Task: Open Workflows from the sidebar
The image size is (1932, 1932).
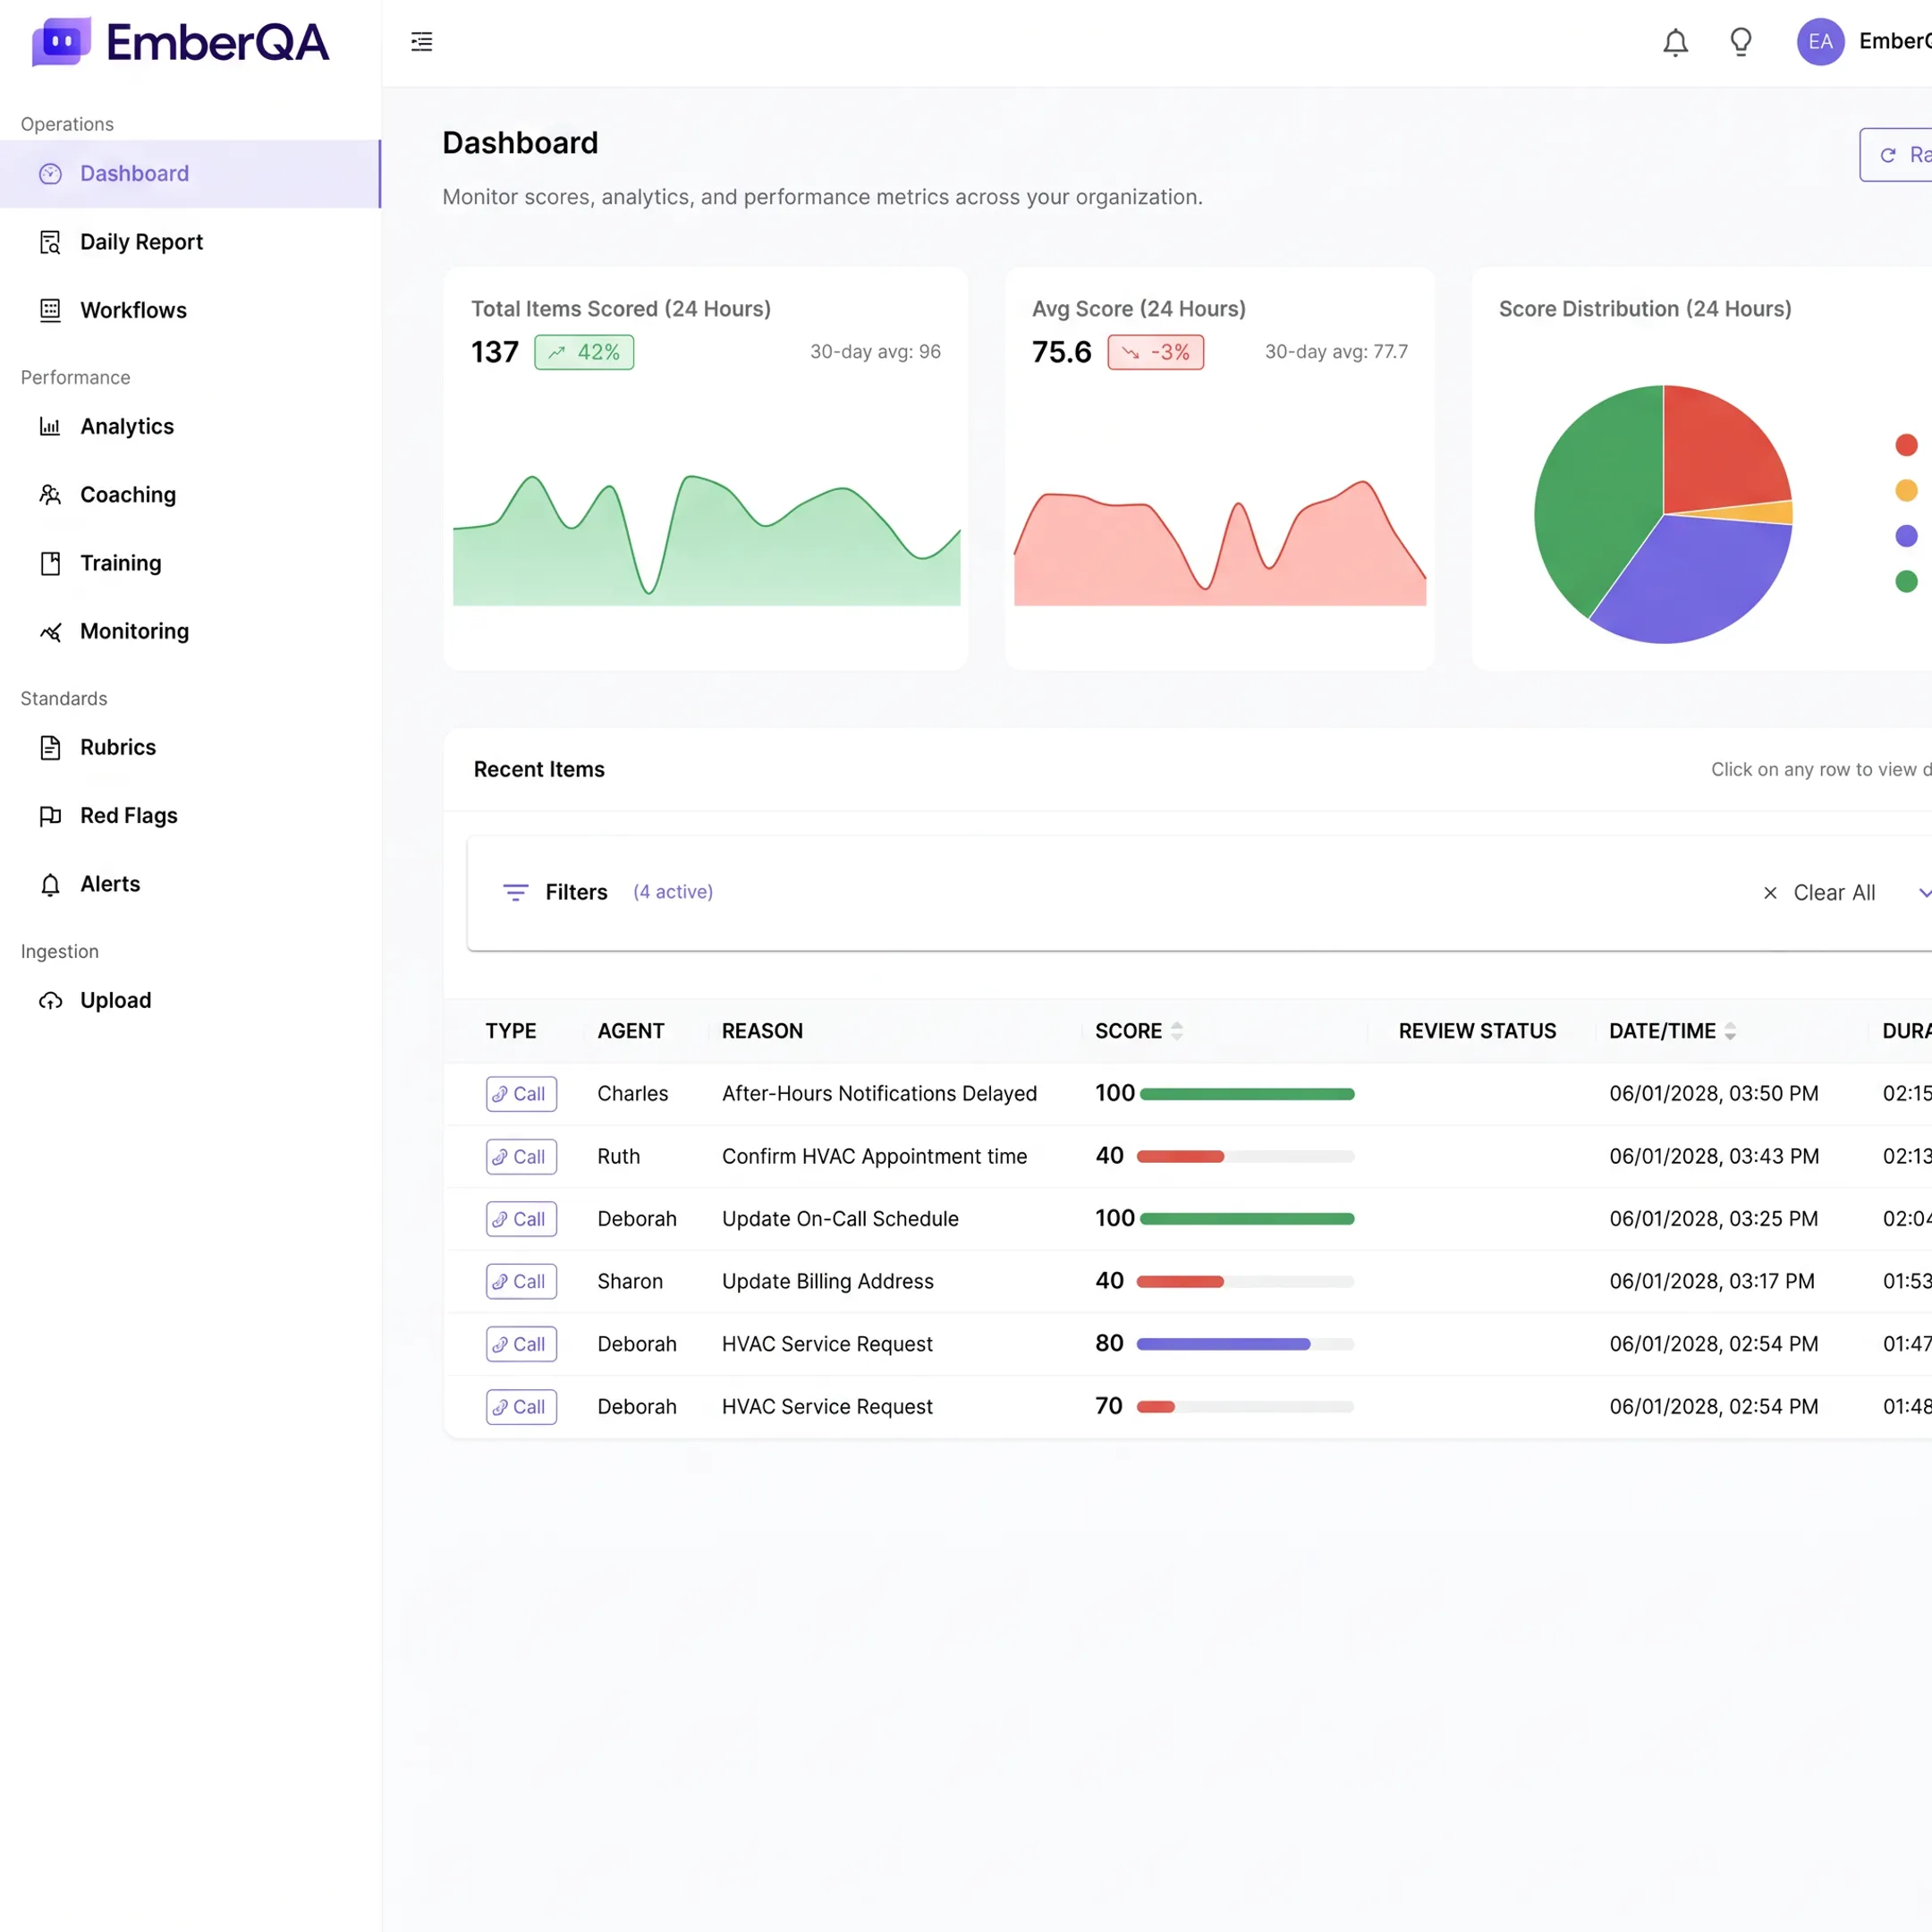Action: click(x=190, y=310)
